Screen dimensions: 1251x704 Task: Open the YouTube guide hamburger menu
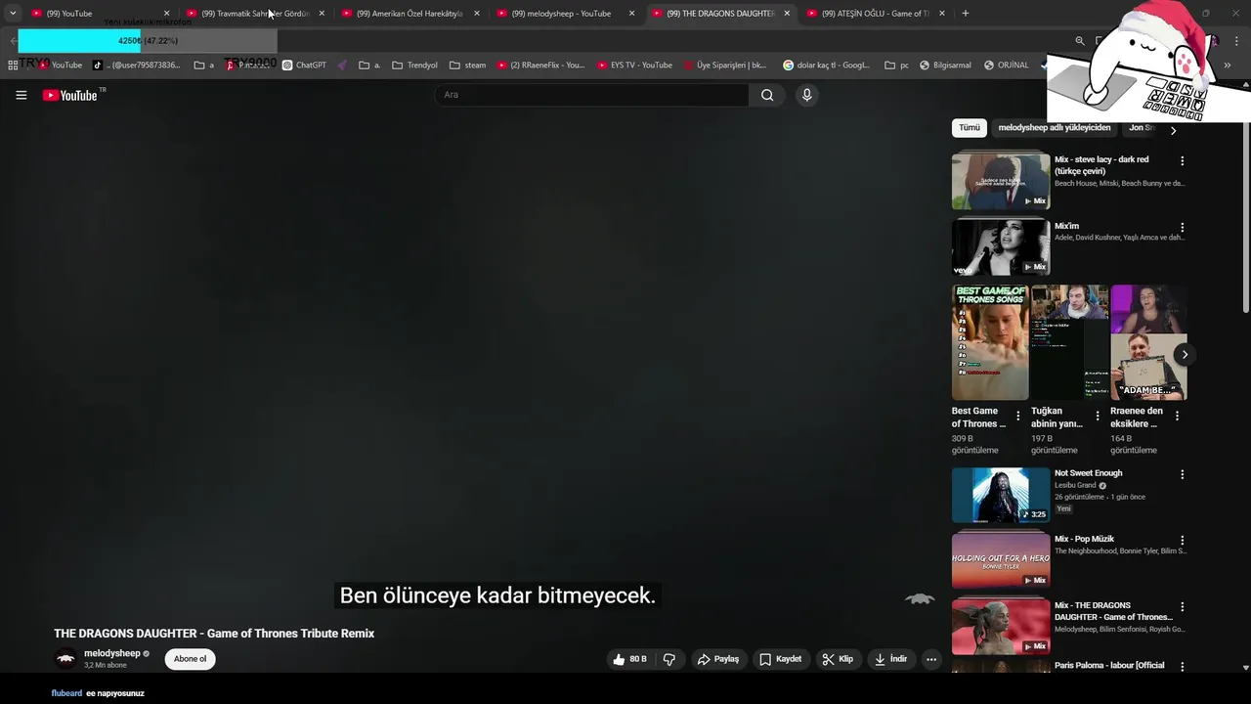pyautogui.click(x=21, y=95)
